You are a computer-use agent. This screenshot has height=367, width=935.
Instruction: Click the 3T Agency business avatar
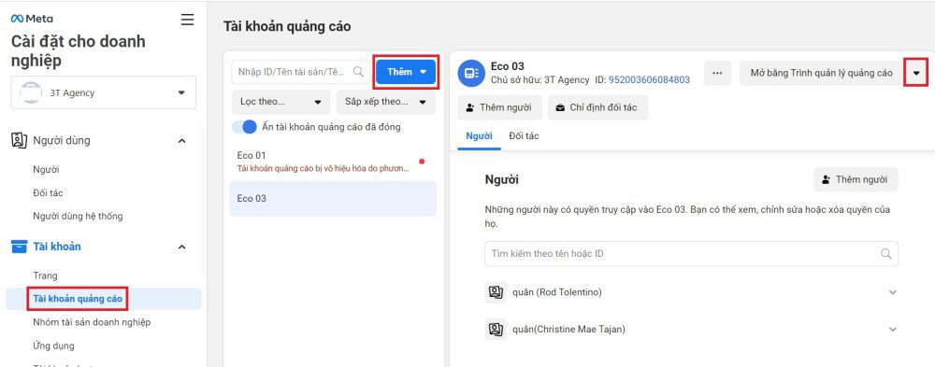(30, 93)
